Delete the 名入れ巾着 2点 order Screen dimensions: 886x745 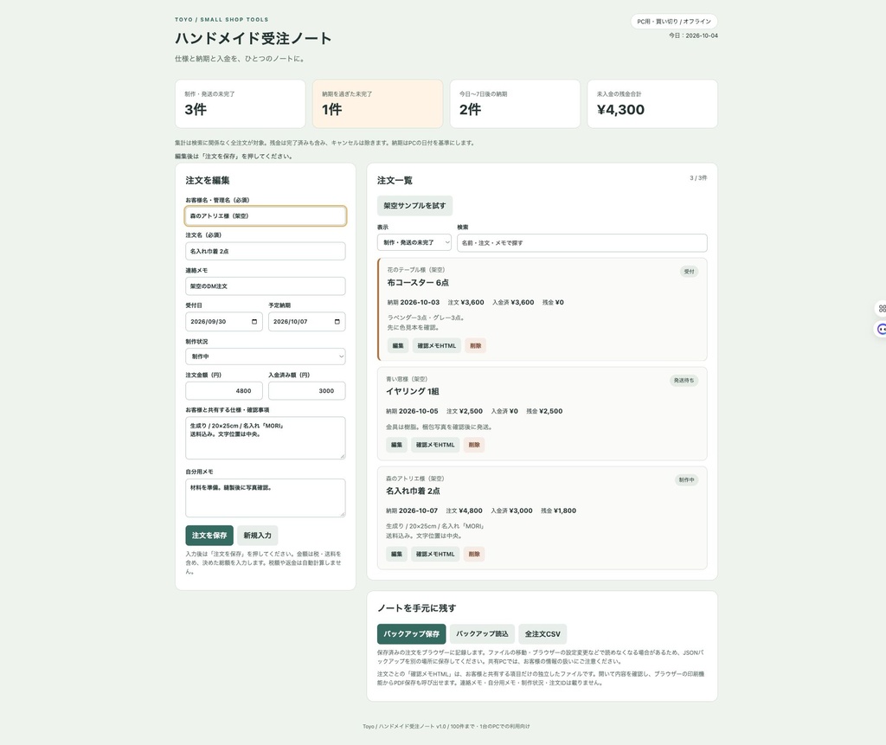tap(474, 554)
